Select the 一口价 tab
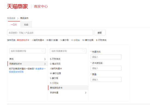 14,25
